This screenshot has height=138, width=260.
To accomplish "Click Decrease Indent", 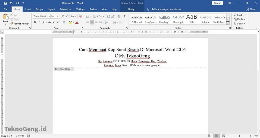I will coord(108,16).
